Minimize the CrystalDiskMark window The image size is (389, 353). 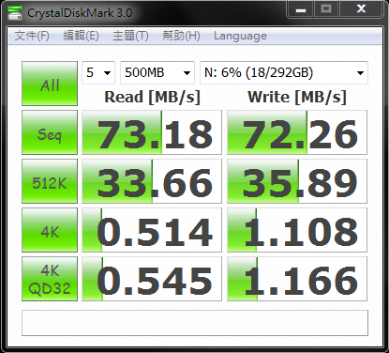[x=301, y=9]
